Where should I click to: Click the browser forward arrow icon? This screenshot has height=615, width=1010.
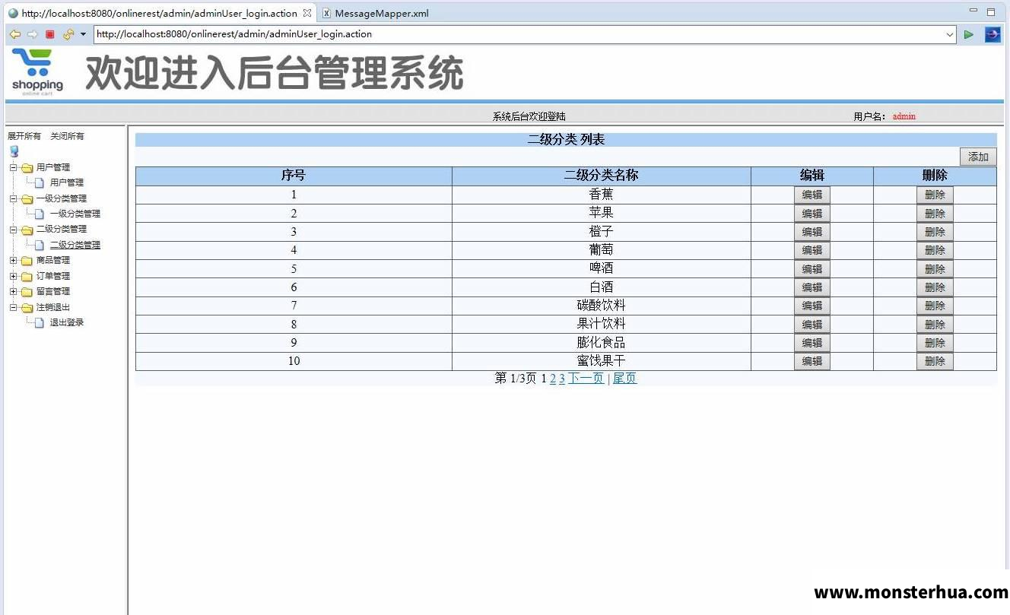[x=32, y=34]
